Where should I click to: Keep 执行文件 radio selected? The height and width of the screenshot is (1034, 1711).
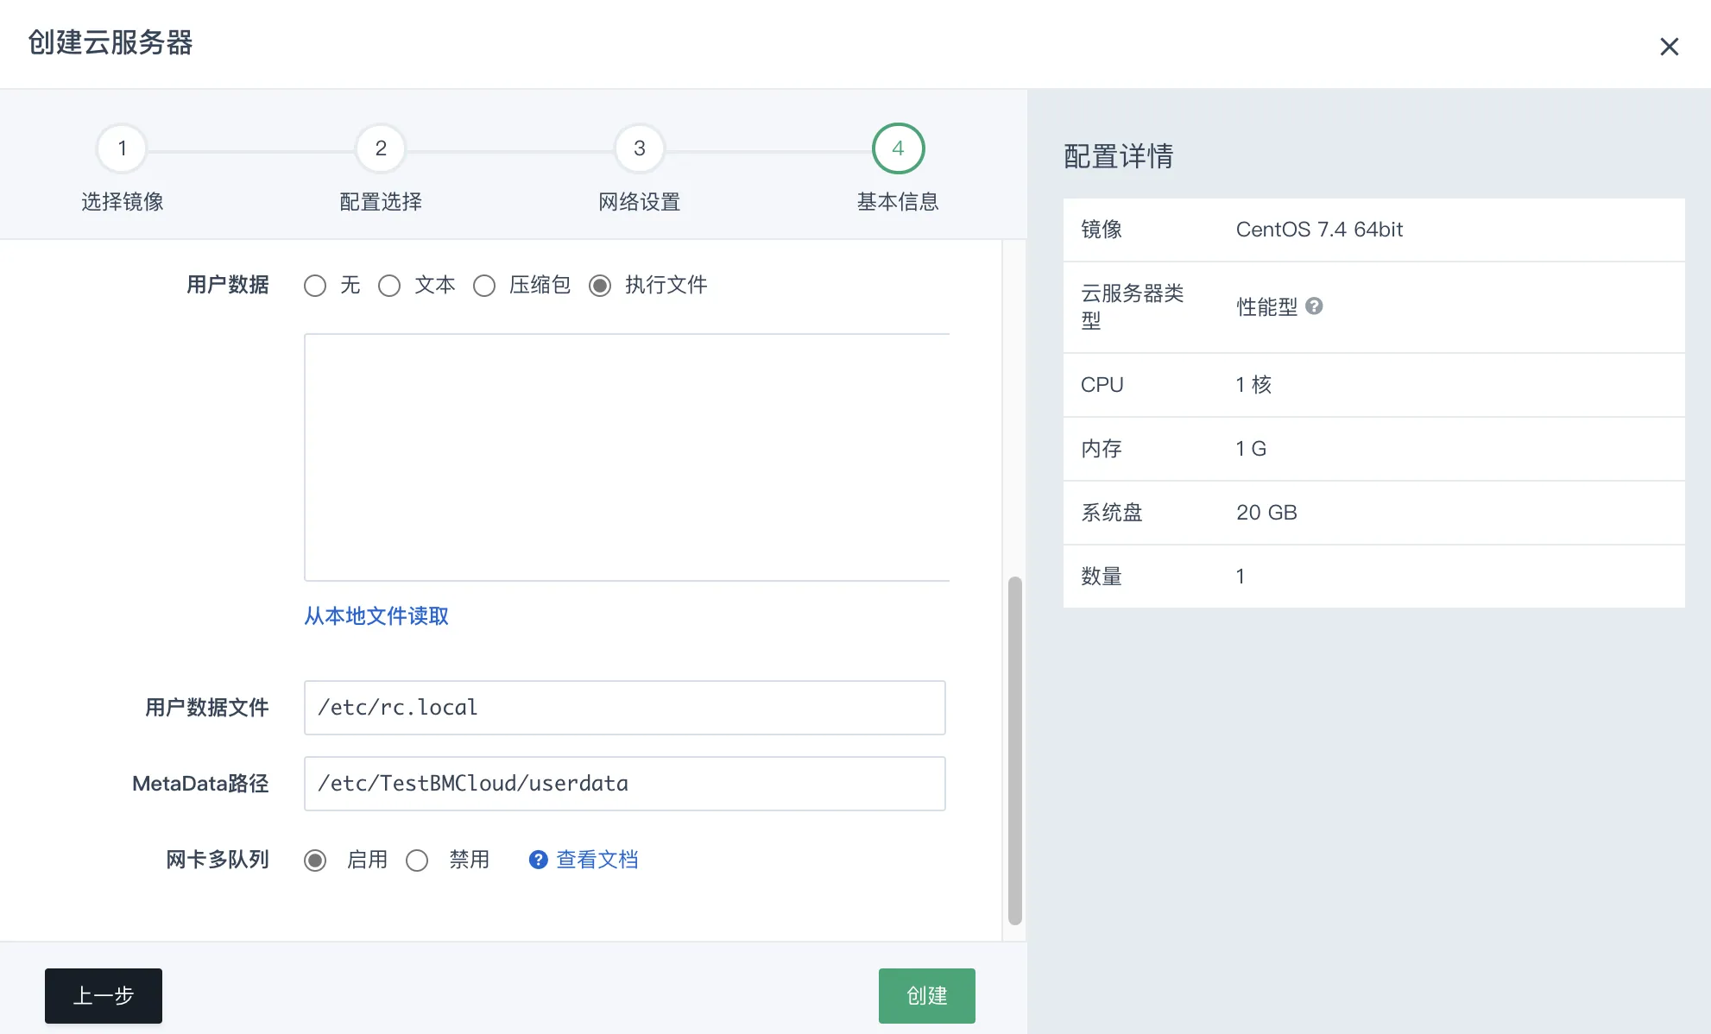600,285
